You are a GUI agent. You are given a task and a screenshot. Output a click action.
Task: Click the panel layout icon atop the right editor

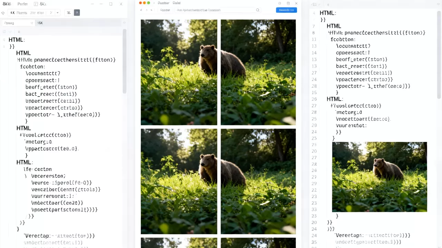tap(314, 4)
